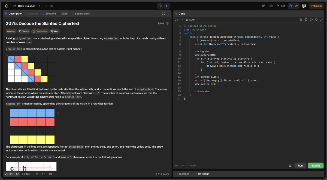Click the curly braces icon
327x180 pixels.
click(x=311, y=20)
